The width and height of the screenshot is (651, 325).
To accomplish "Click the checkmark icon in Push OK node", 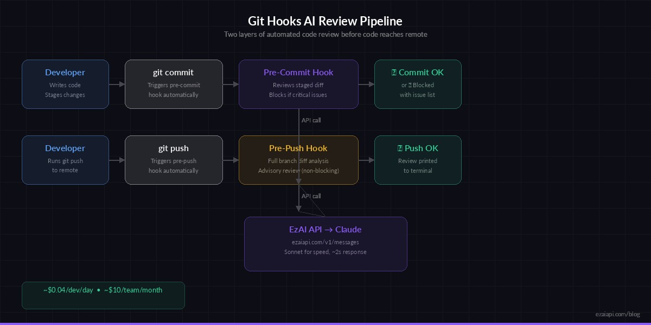I will (400, 148).
